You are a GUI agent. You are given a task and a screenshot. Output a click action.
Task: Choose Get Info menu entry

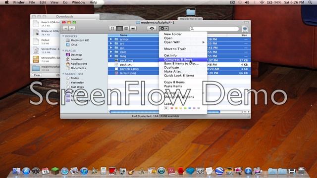pyautogui.click(x=183, y=55)
